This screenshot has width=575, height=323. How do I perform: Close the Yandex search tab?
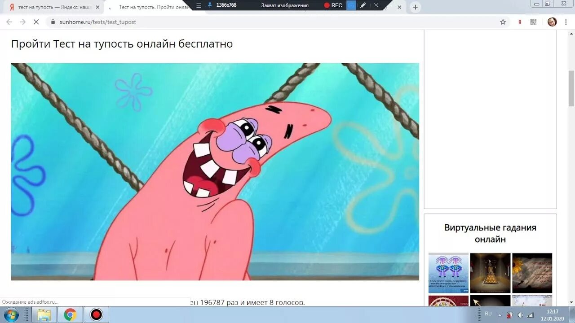click(97, 7)
